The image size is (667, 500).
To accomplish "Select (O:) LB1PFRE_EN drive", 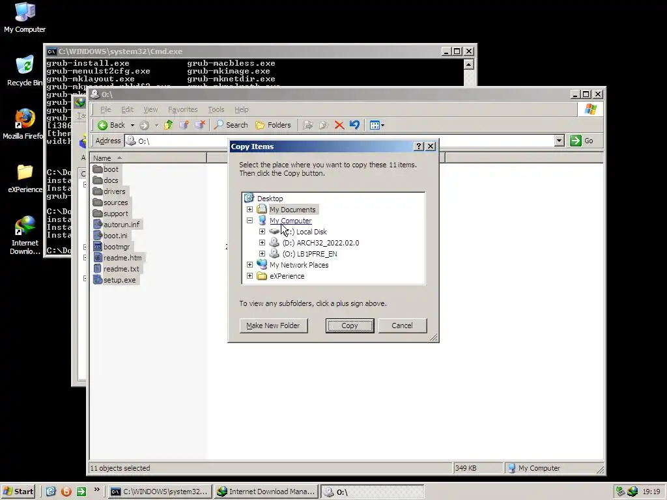I will 309,254.
